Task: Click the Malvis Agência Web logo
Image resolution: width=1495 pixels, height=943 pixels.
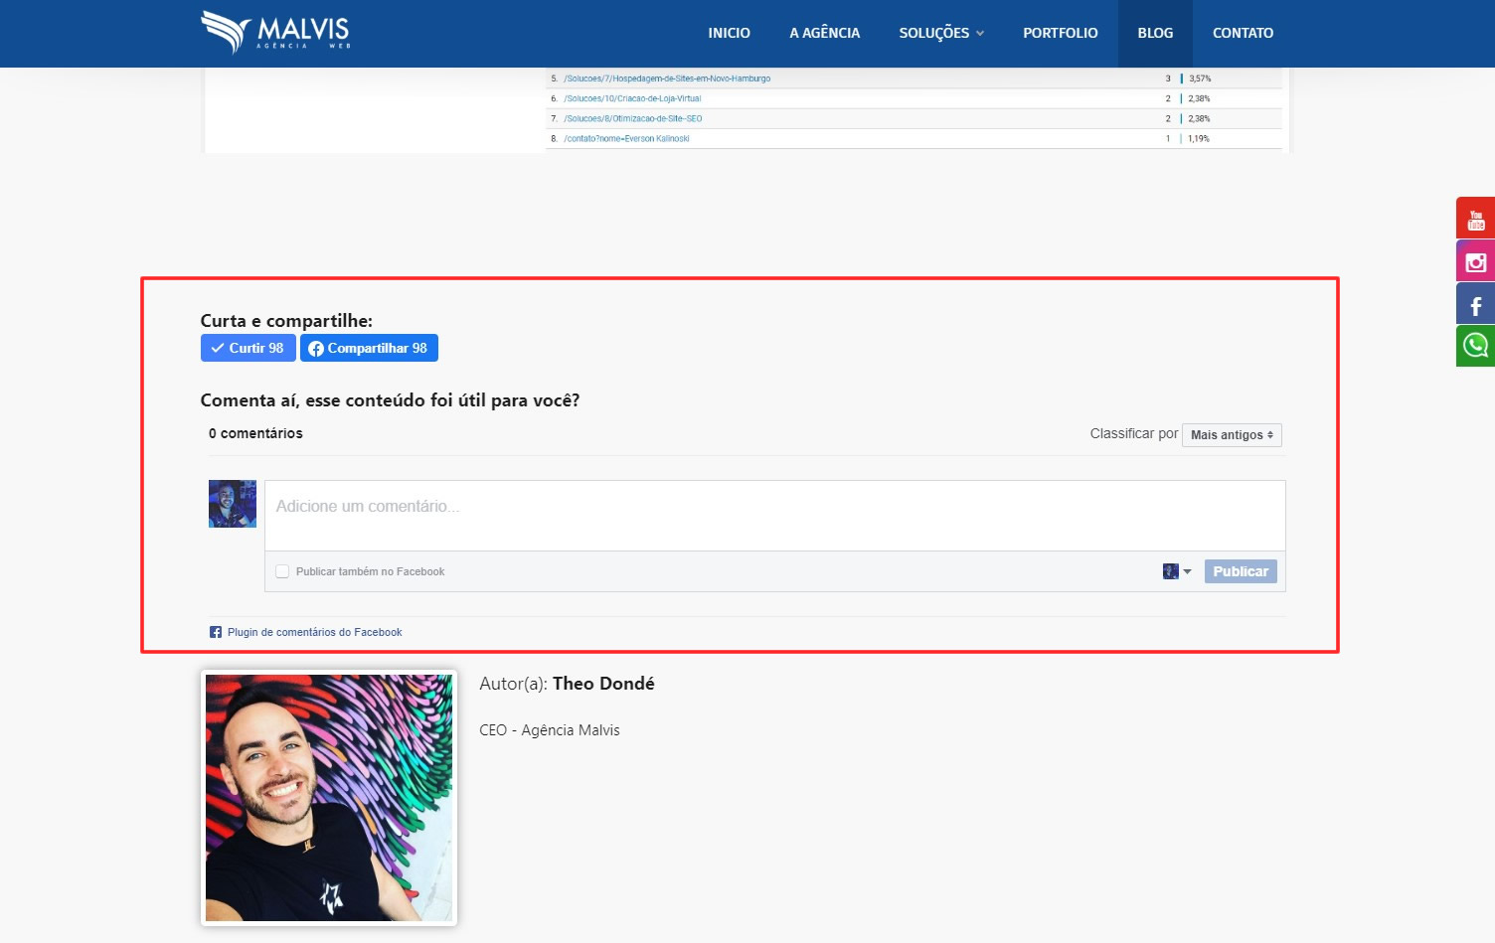Action: [x=275, y=32]
